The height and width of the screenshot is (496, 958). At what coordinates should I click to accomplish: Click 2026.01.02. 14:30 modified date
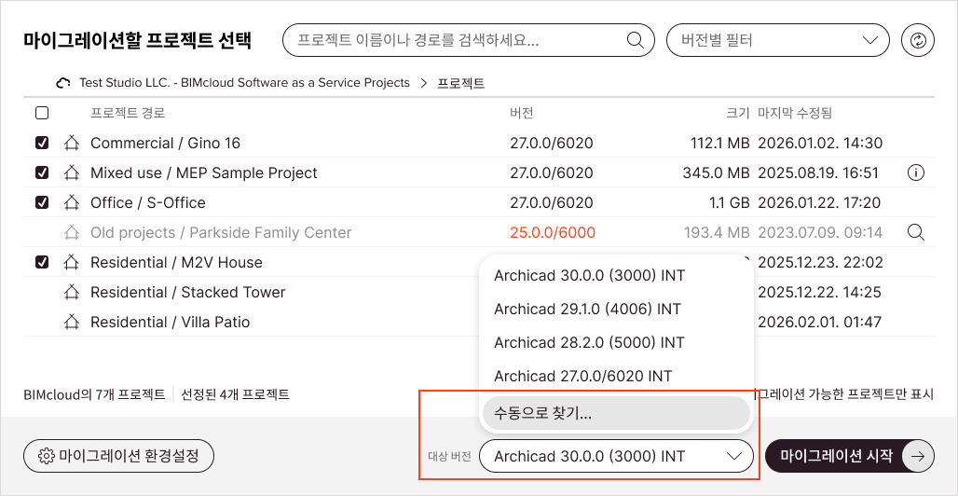pyautogui.click(x=820, y=143)
